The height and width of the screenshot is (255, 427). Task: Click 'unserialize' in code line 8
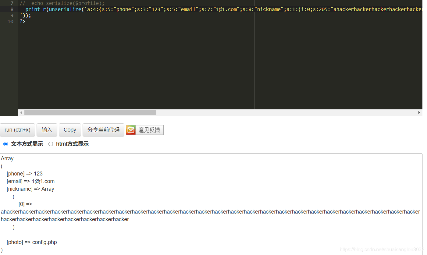pos(65,9)
